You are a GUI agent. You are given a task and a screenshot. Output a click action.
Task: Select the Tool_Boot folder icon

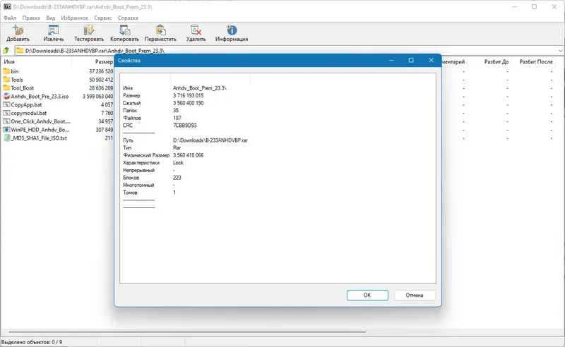pos(6,88)
